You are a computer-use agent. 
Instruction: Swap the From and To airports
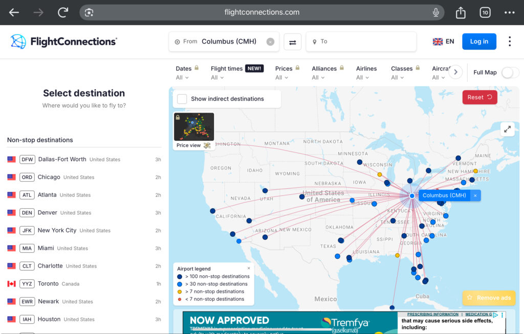293,42
